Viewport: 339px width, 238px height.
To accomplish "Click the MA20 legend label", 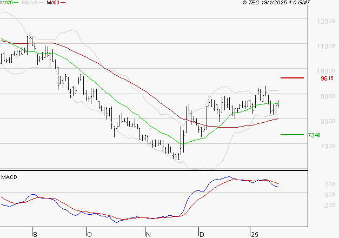I will [7, 3].
